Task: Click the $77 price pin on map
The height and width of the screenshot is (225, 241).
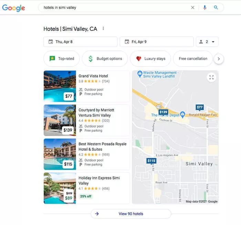Action: (x=200, y=107)
